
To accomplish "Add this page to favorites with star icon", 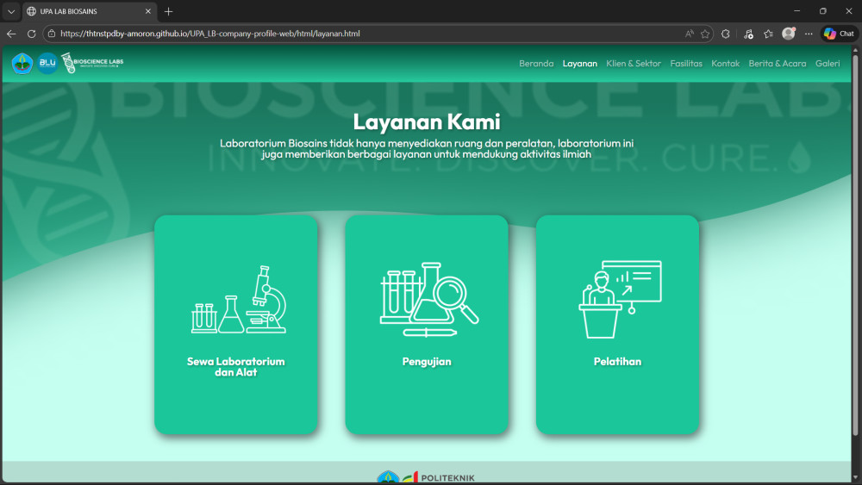I will [x=705, y=34].
